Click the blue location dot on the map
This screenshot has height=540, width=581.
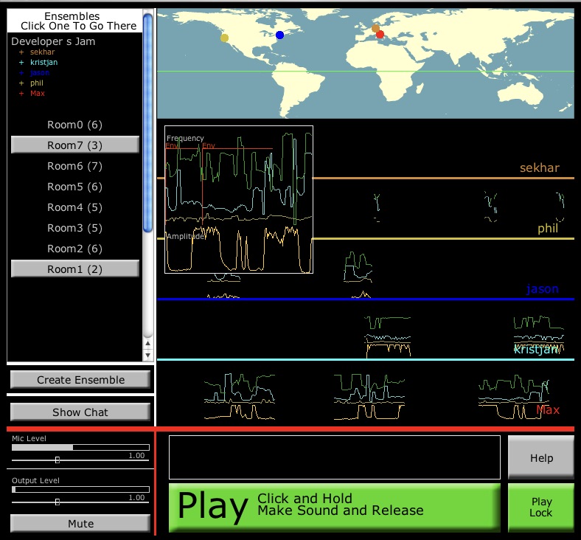click(x=280, y=35)
